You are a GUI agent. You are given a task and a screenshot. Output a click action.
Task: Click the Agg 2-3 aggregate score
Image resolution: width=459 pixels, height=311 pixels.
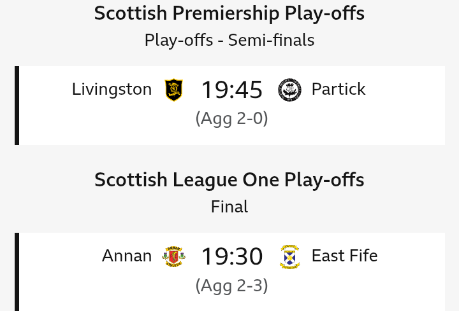click(x=231, y=286)
